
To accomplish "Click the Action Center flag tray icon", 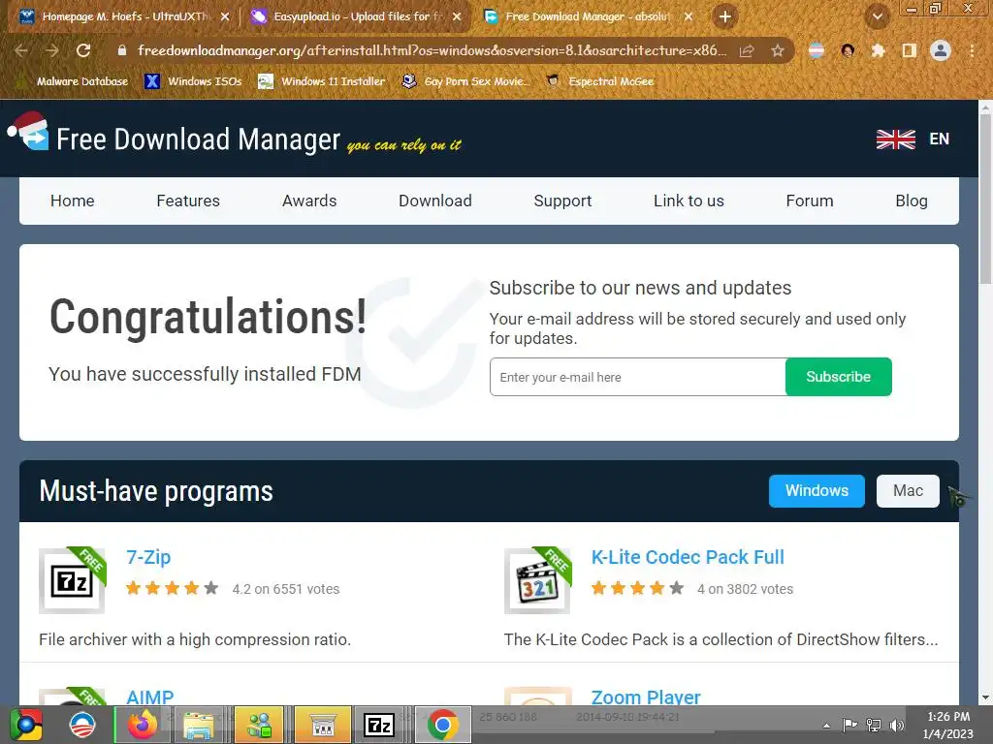I will tap(849, 726).
